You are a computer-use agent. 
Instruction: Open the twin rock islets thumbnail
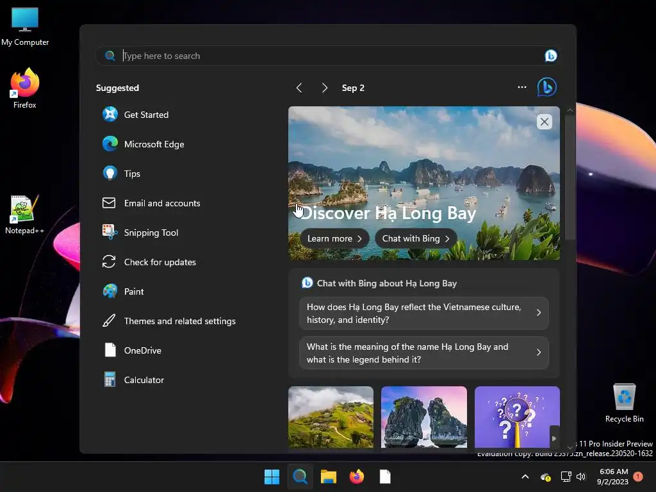(424, 417)
